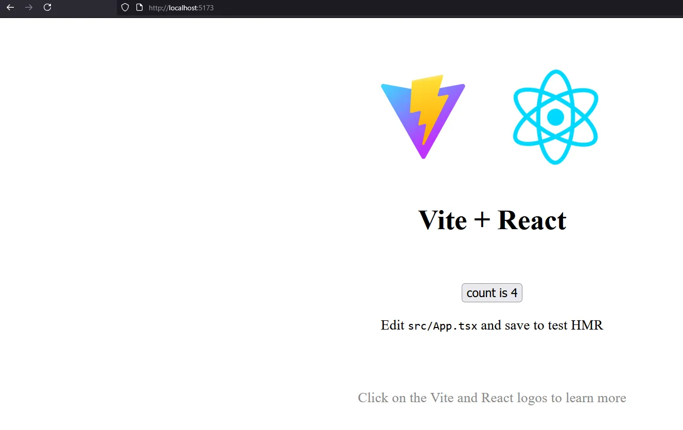The image size is (683, 430).
Task: Reload the localhost page
Action: (47, 8)
